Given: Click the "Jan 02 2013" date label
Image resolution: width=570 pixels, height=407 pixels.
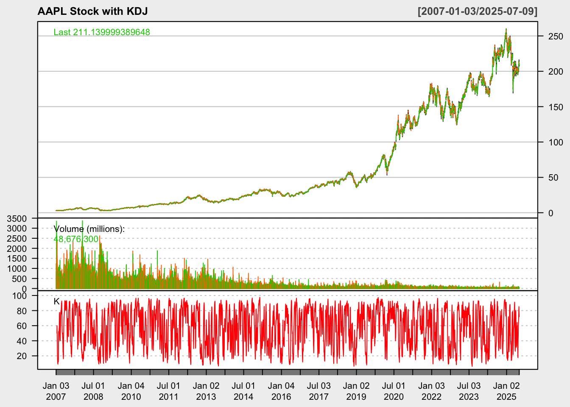Looking at the screenshot, I should (206, 391).
